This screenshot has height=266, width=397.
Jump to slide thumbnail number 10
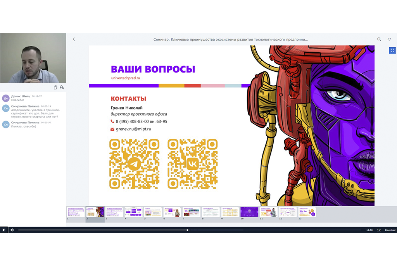249,212
